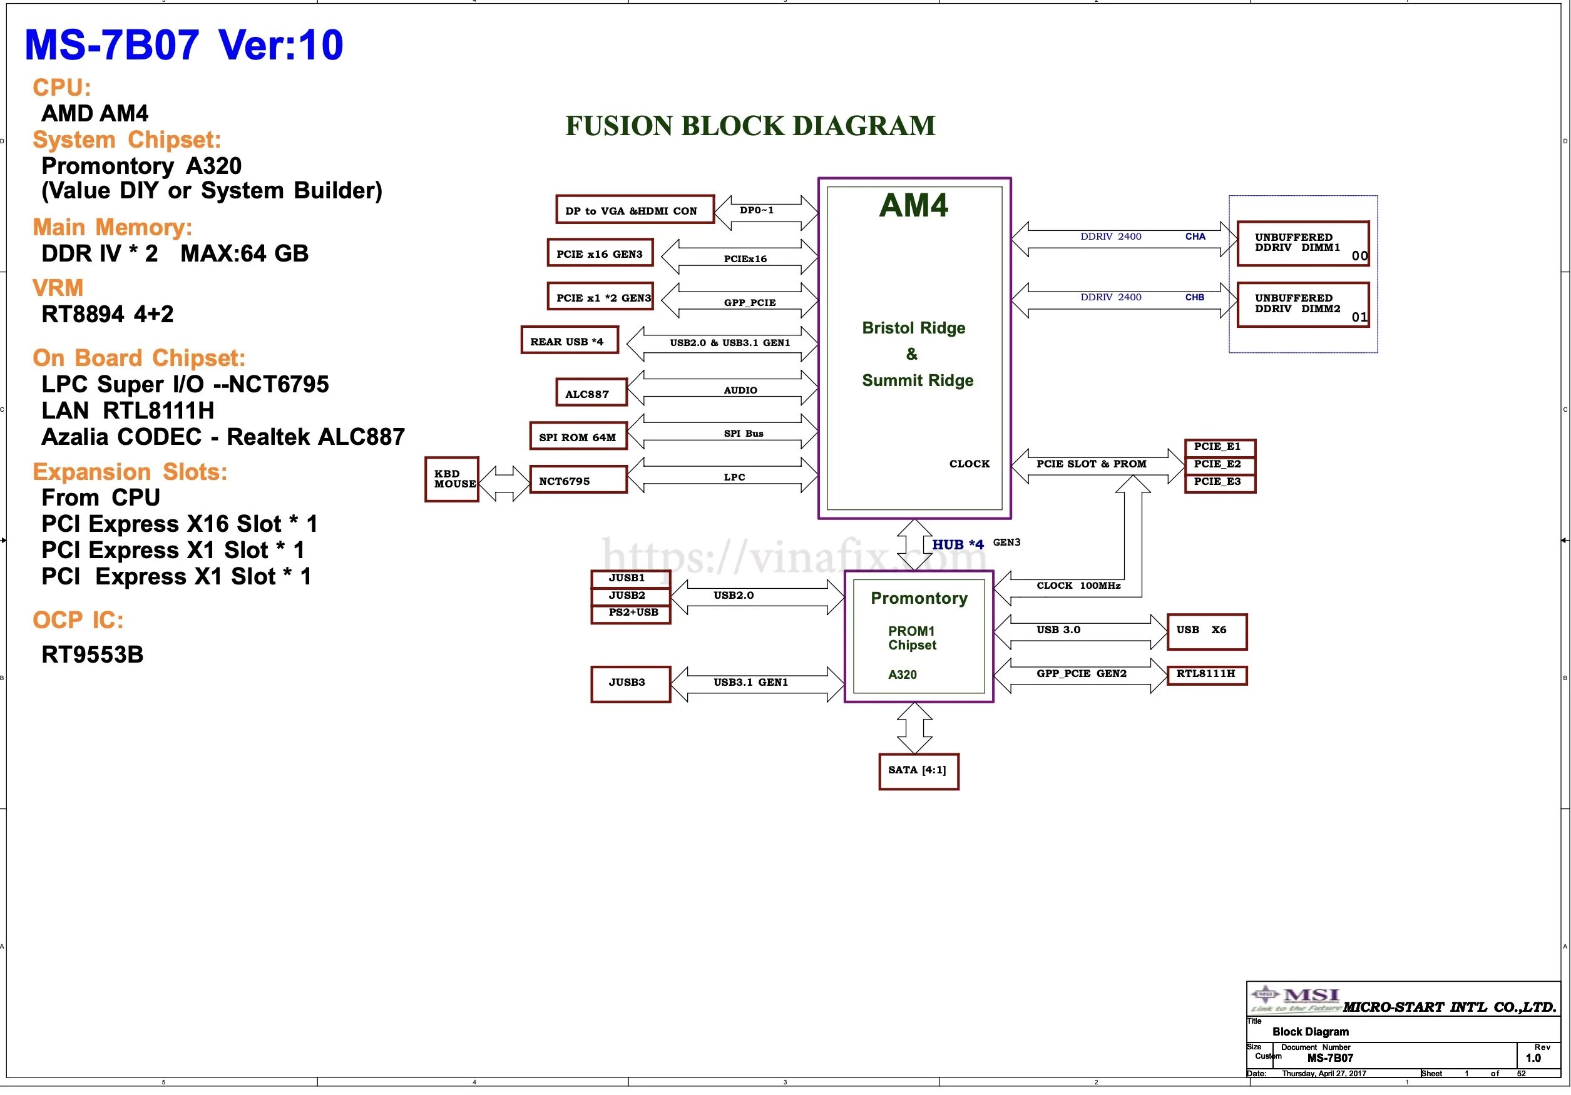Image resolution: width=1571 pixels, height=1095 pixels.
Task: Click the PS2+USB box
Action: (630, 613)
